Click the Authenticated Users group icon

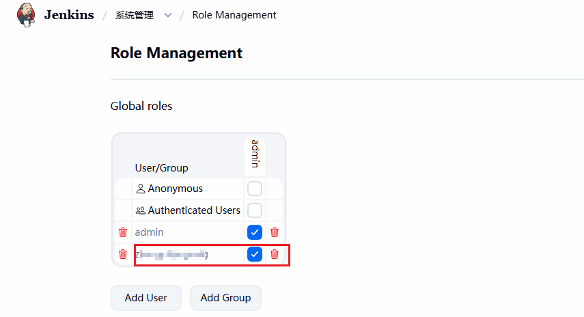tap(141, 210)
